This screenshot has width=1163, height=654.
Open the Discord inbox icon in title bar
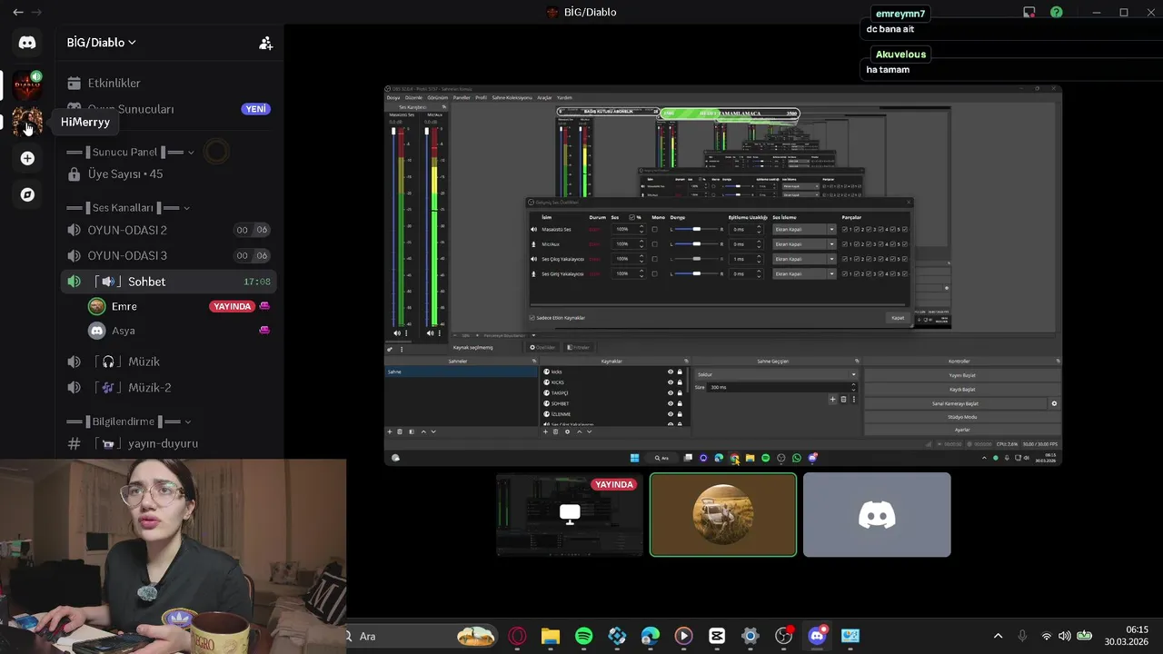pos(1029,12)
